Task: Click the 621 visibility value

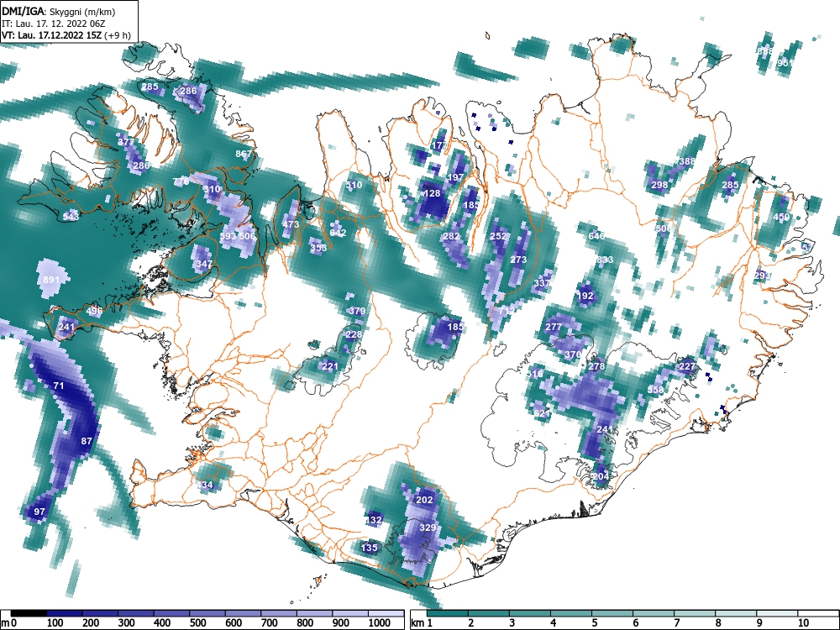Action: click(542, 413)
